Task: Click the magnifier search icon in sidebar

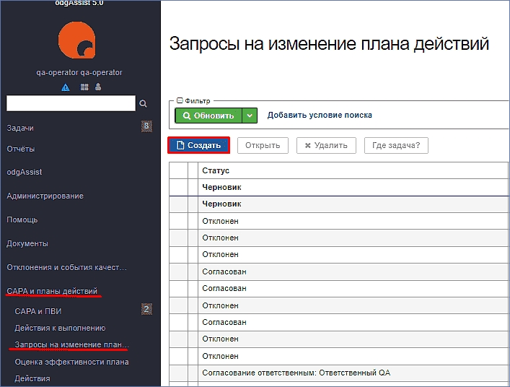Action: 143,103
